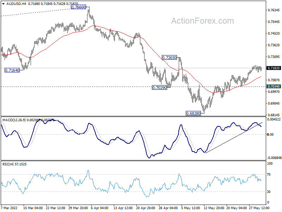
Task: Click the dropdown arrow beside AUDUSD,H4
Action: [x=4, y=4]
